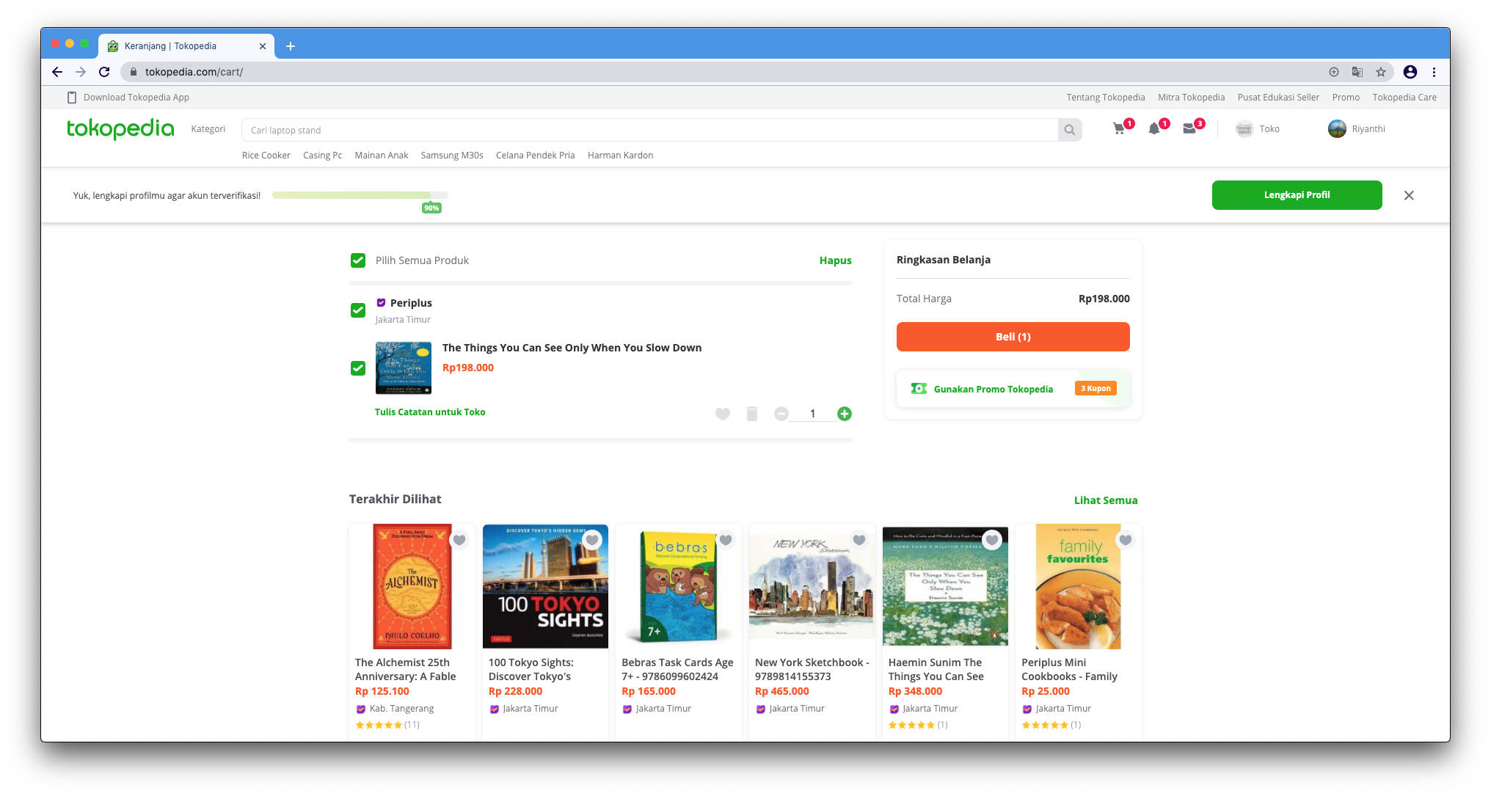The width and height of the screenshot is (1491, 796).
Task: Click the browser back arrow
Action: pos(57,72)
